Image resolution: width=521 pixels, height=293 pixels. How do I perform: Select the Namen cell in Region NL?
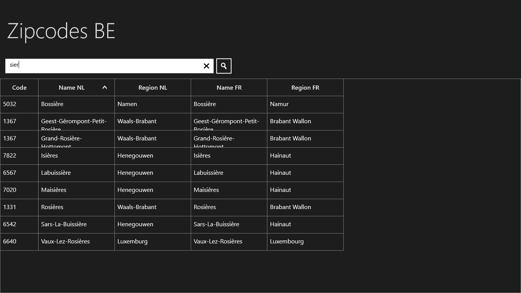127,104
